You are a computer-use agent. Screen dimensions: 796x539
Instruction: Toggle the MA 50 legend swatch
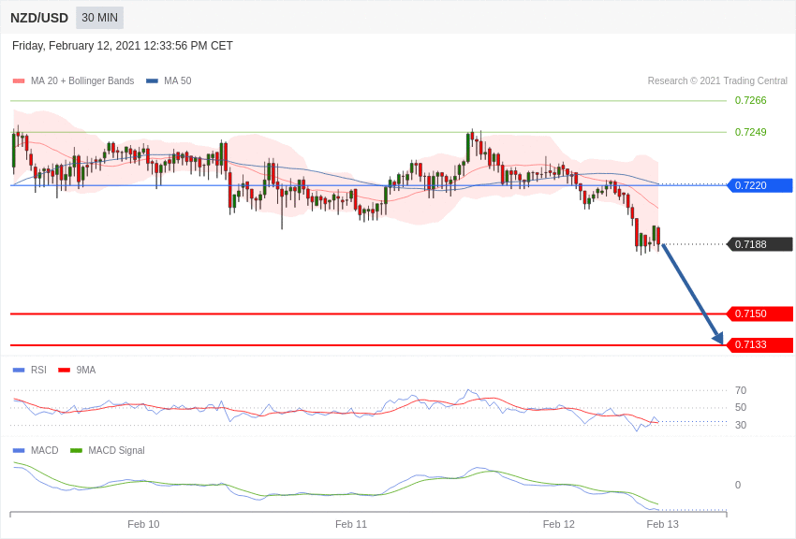click(x=152, y=81)
